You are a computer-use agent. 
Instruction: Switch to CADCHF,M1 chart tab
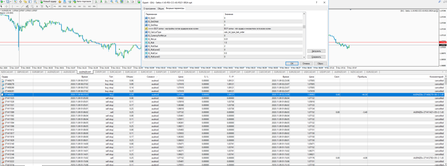pos(264,72)
